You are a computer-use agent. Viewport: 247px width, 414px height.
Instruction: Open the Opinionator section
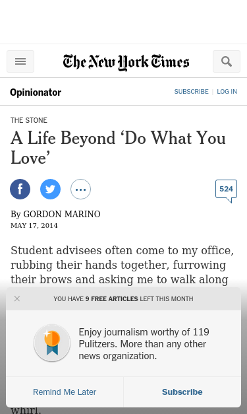pyautogui.click(x=36, y=92)
